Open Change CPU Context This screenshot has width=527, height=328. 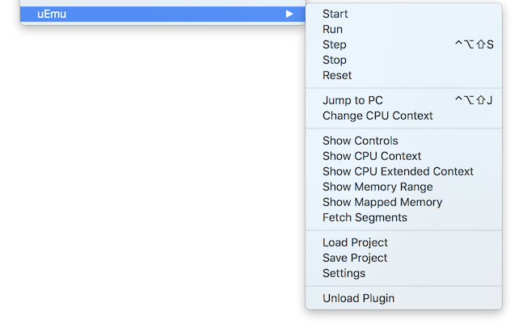tap(377, 116)
